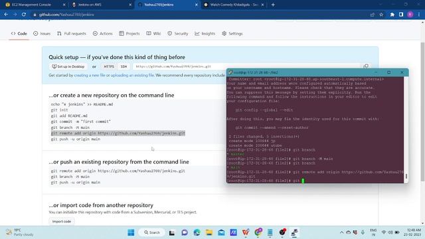Click the highlighted 'git remote add origin' line

point(118,133)
